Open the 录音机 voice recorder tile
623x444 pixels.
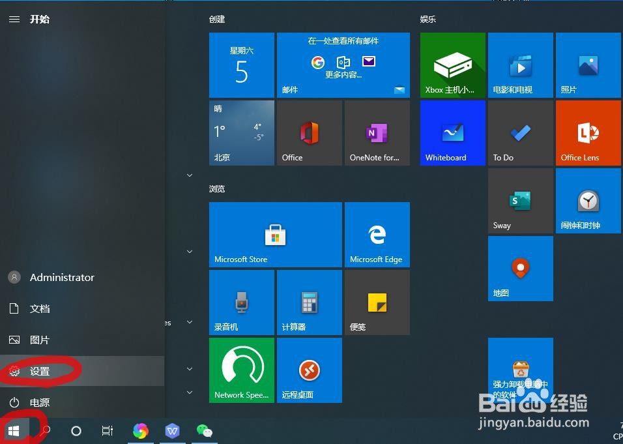click(242, 303)
